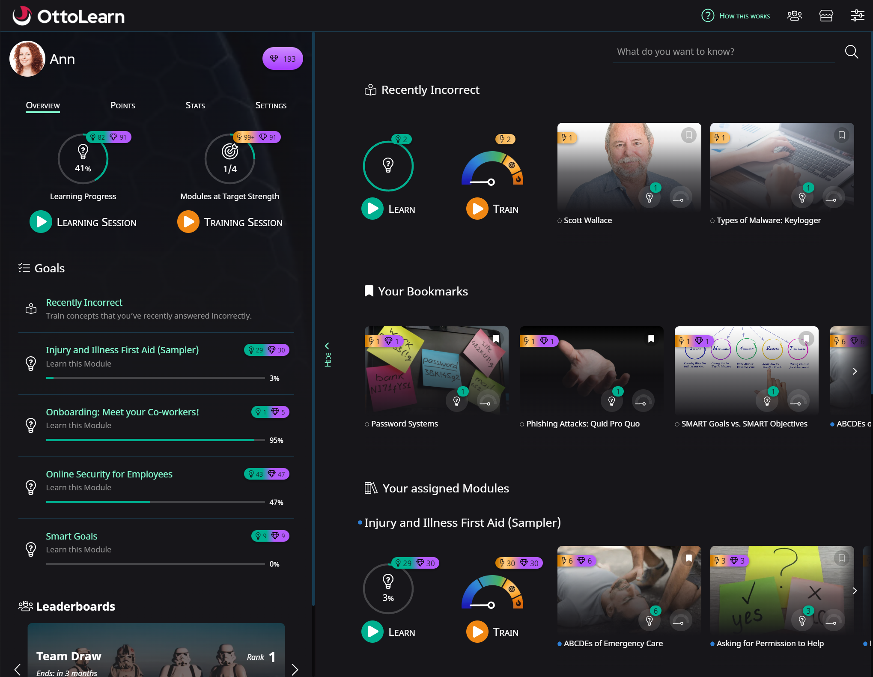
Task: Open Smart Goals module link
Action: pyautogui.click(x=72, y=536)
